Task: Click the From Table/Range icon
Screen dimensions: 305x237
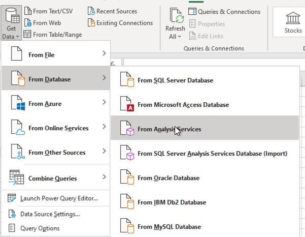Action: (x=27, y=34)
